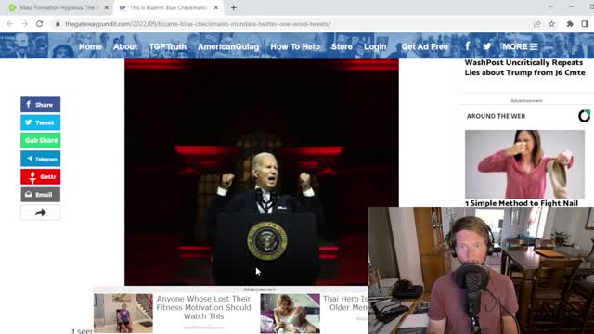Click the Login link
Screen dimensions: 594x334
(x=375, y=46)
